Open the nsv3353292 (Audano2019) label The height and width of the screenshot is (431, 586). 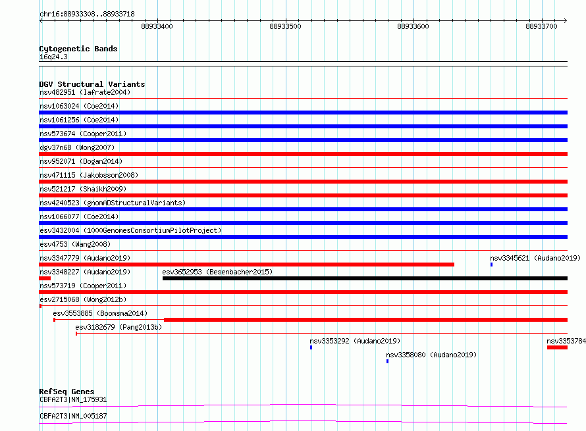pyautogui.click(x=355, y=341)
